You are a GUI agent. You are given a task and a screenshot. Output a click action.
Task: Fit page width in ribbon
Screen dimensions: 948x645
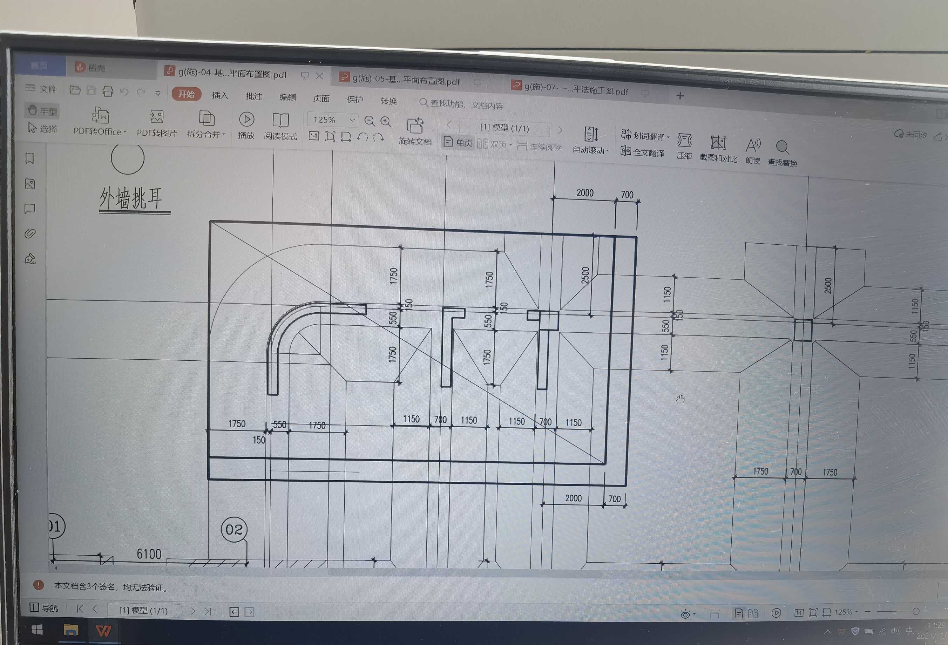(x=346, y=137)
